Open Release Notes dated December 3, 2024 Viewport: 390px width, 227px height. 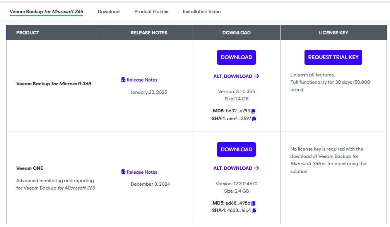pos(142,172)
